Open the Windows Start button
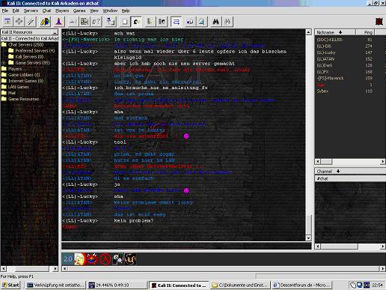The height and width of the screenshot is (290, 386). [10, 285]
